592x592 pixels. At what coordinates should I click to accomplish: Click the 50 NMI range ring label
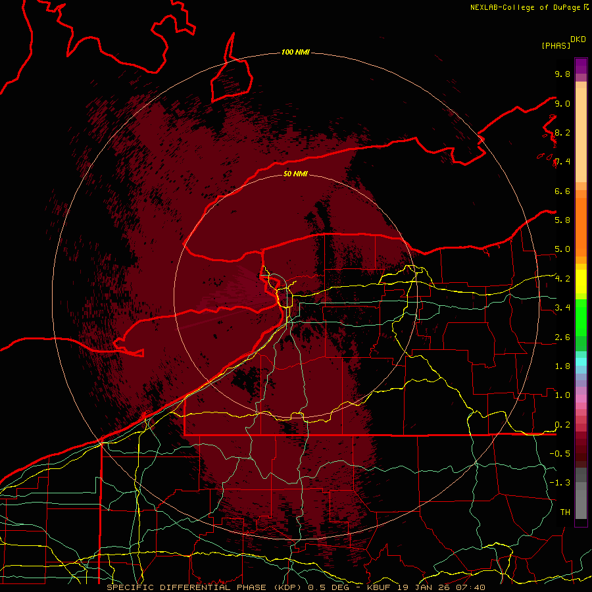pos(295,174)
